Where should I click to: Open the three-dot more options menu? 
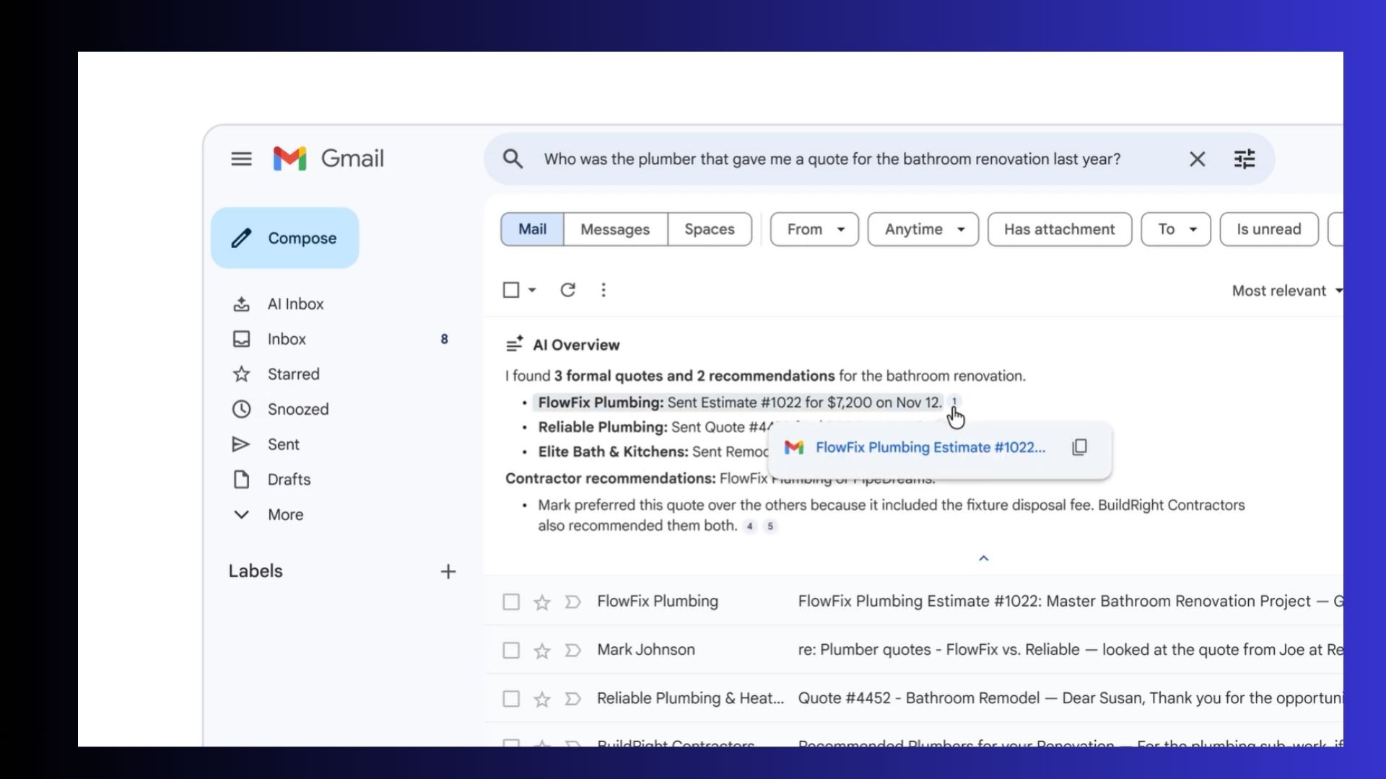[x=603, y=290]
